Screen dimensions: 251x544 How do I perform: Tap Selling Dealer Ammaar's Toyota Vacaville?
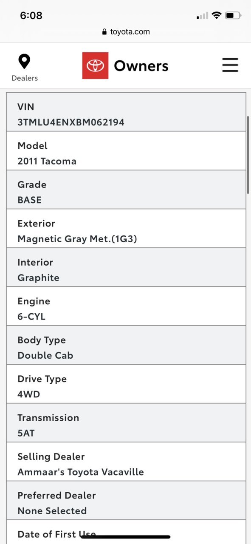tap(126, 462)
